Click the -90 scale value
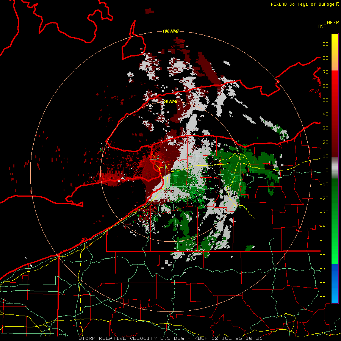The image size is (341, 341). click(324, 297)
